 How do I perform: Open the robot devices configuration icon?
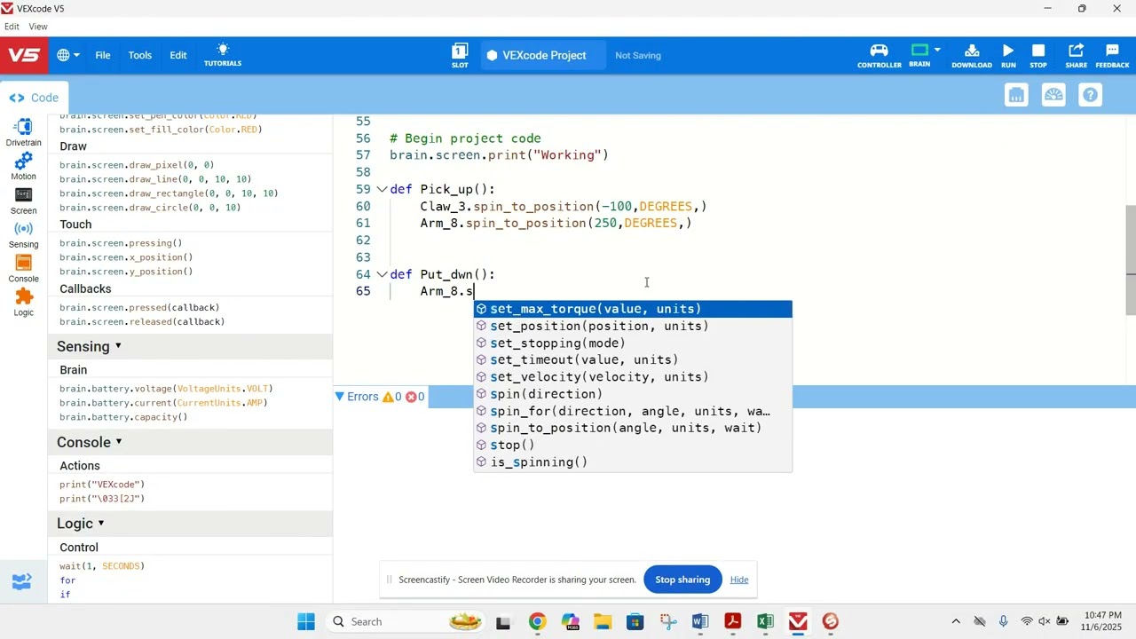(1017, 95)
